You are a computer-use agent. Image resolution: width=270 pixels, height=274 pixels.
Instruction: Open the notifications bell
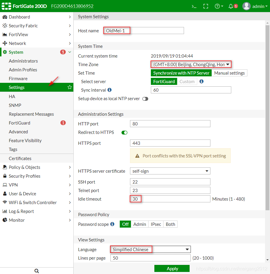(231, 6)
